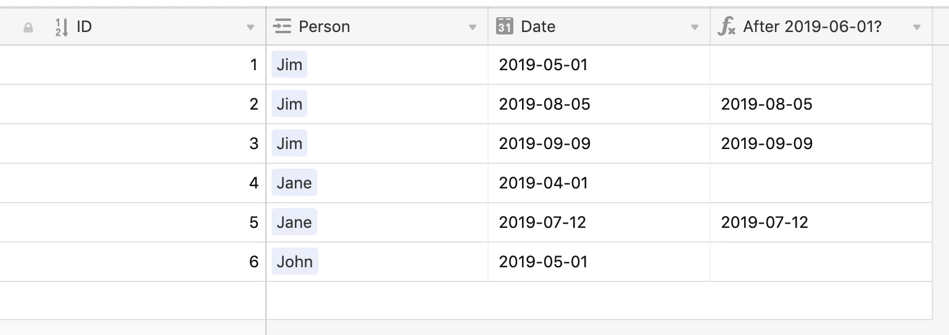Click the formula cell showing 2019-09-09
This screenshot has height=335, width=949.
(x=821, y=143)
